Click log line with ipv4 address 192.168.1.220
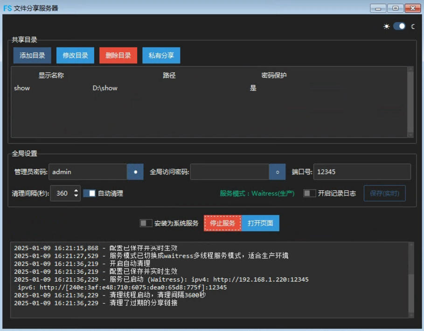424x331 pixels. click(161, 279)
